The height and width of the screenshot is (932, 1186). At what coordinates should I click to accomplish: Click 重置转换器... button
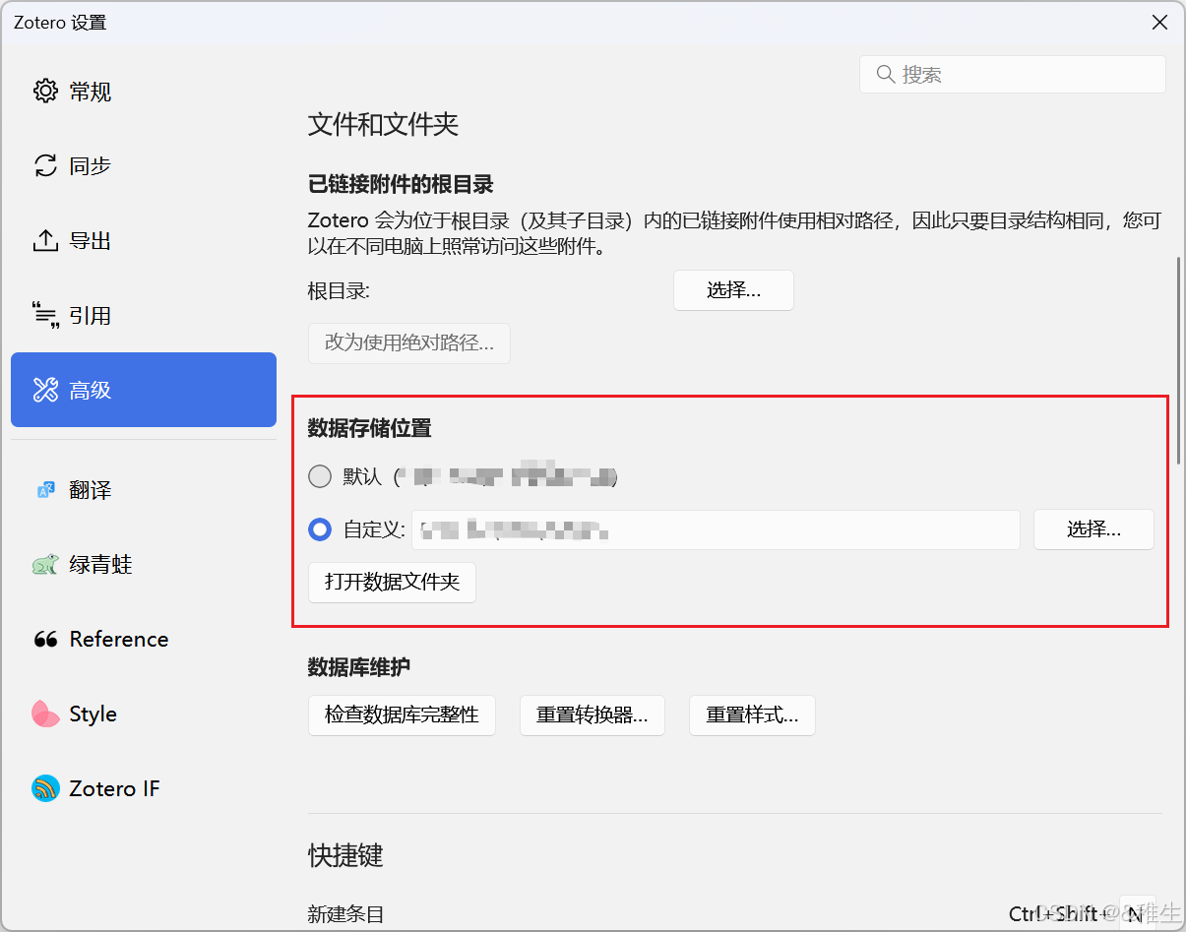[593, 715]
